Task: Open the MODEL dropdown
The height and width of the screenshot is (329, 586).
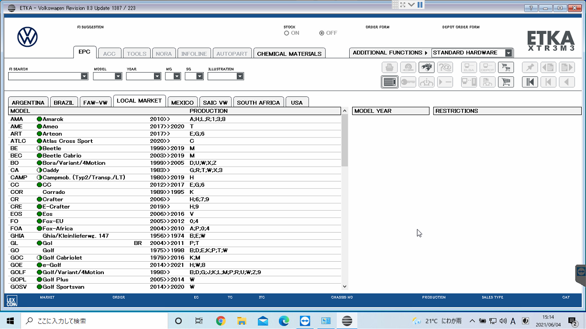Action: [118, 76]
